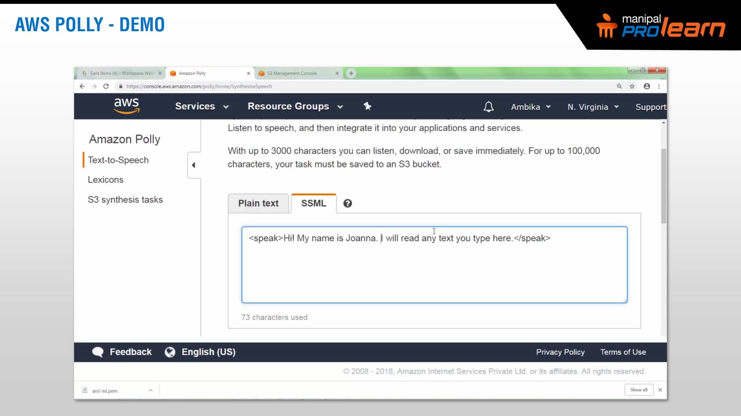Open the Chrome profile avatar

646,86
